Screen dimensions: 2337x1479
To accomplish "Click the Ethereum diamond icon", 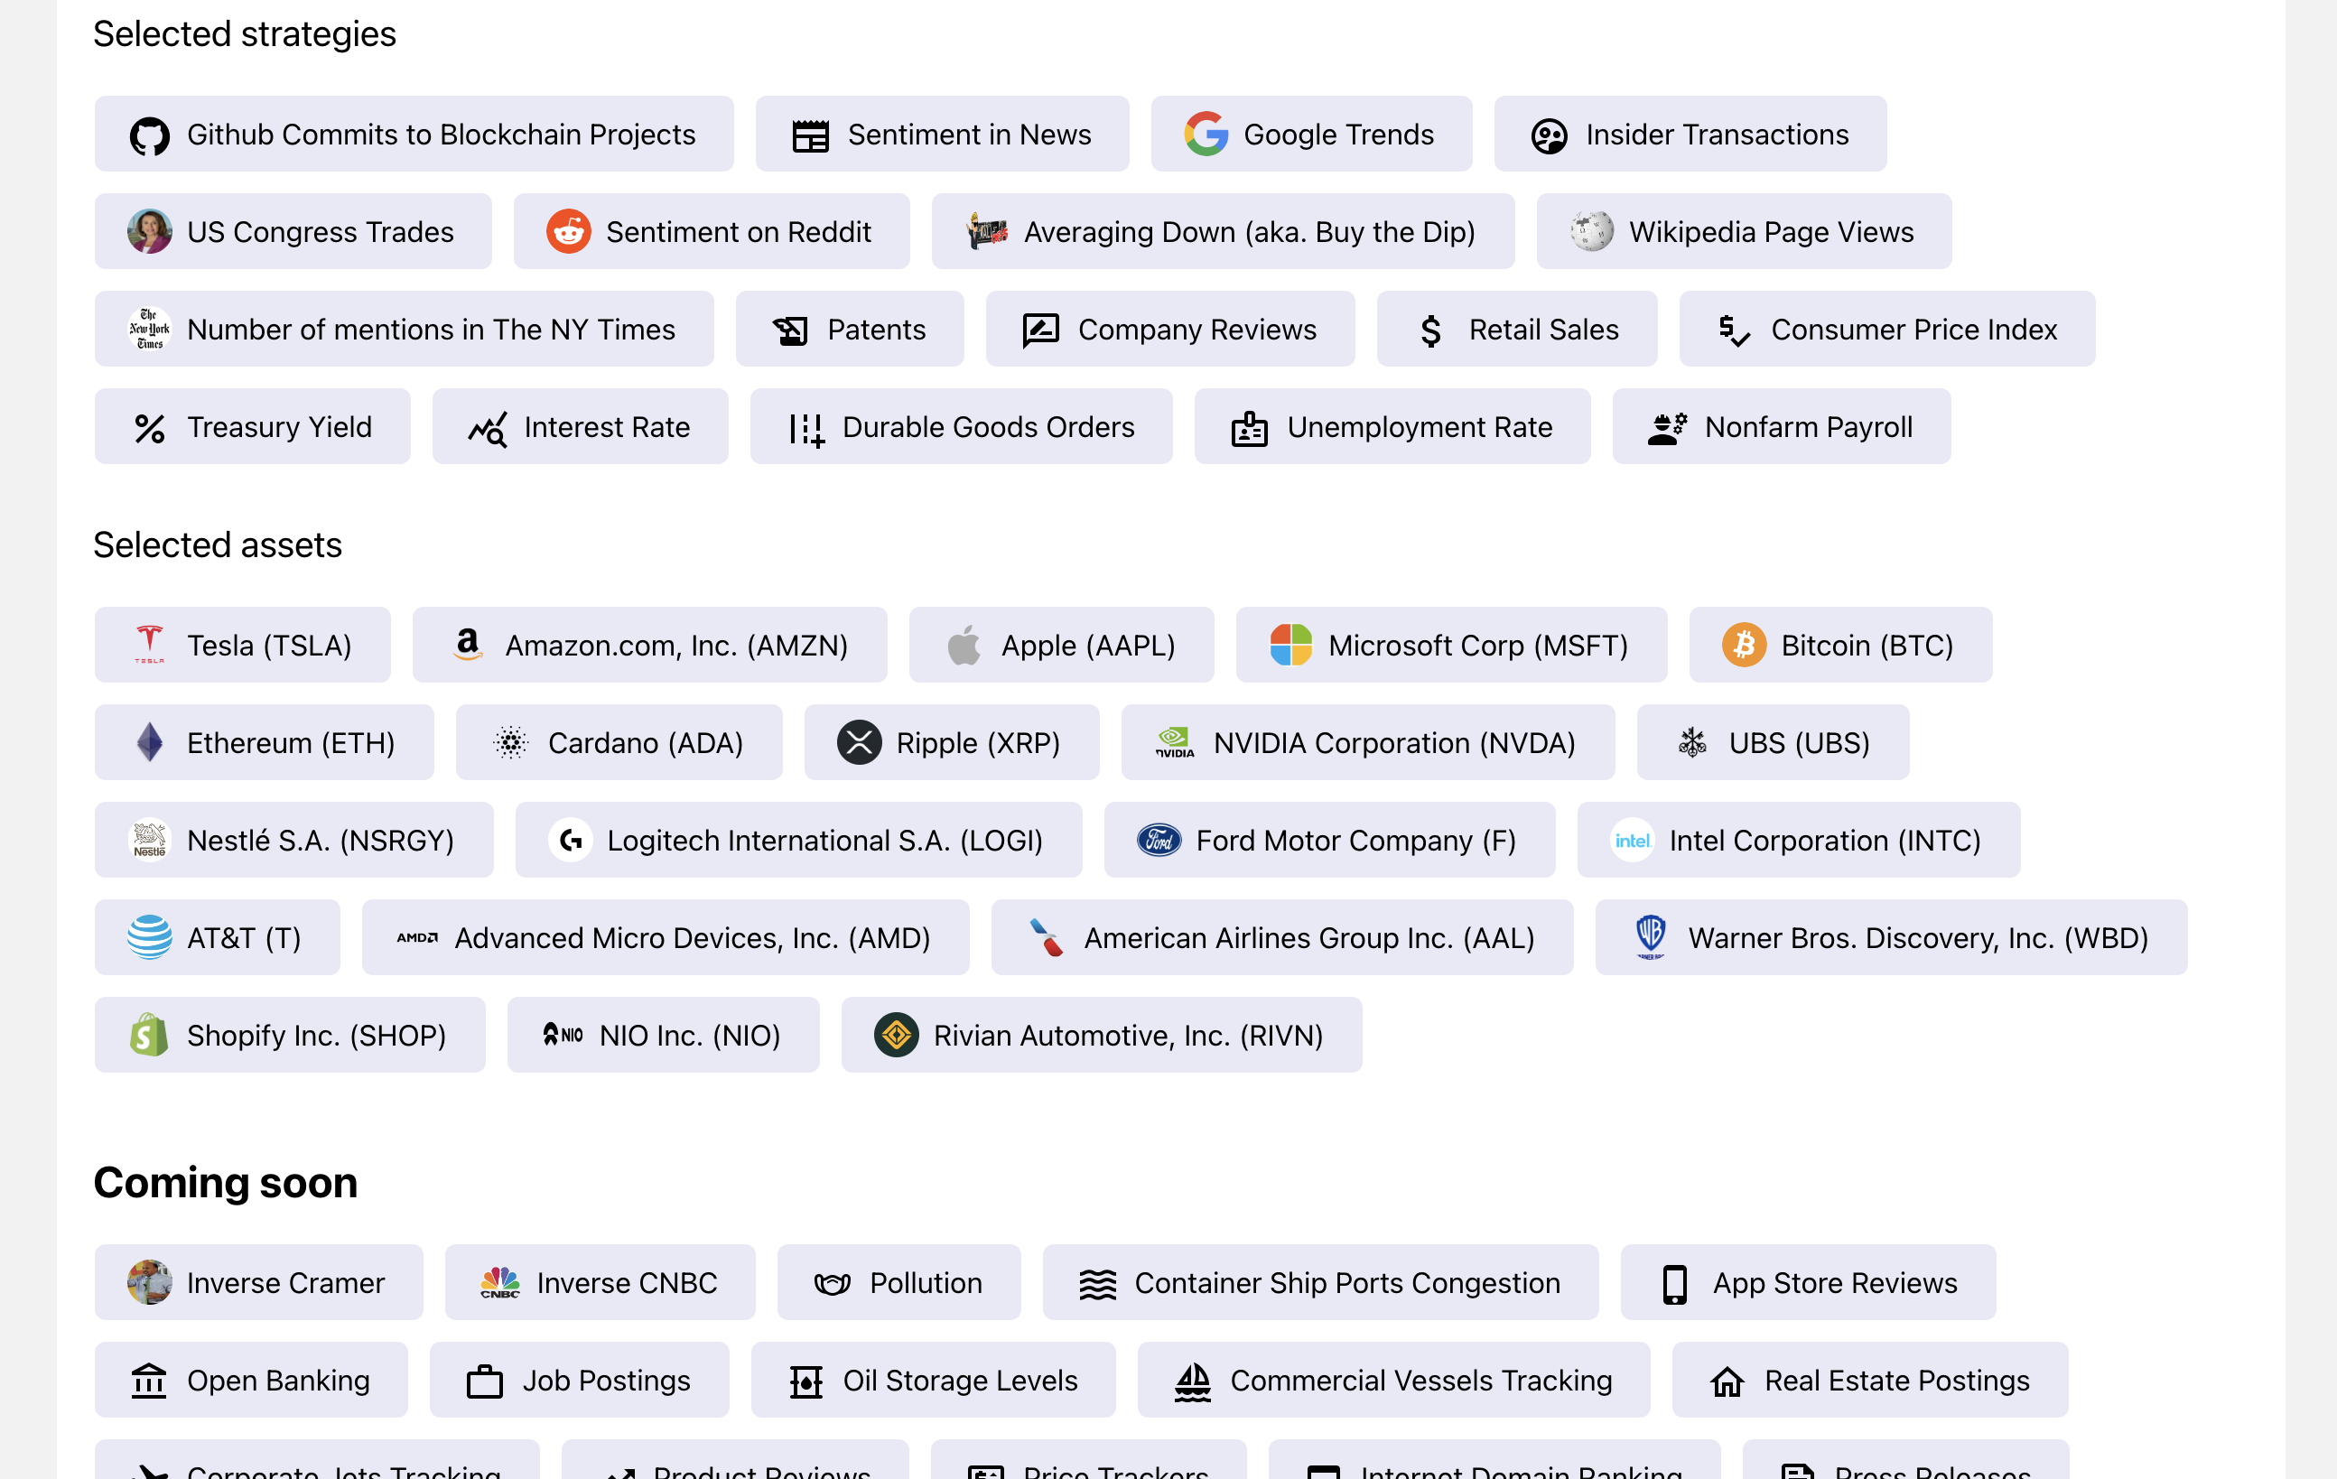I will 150,743.
